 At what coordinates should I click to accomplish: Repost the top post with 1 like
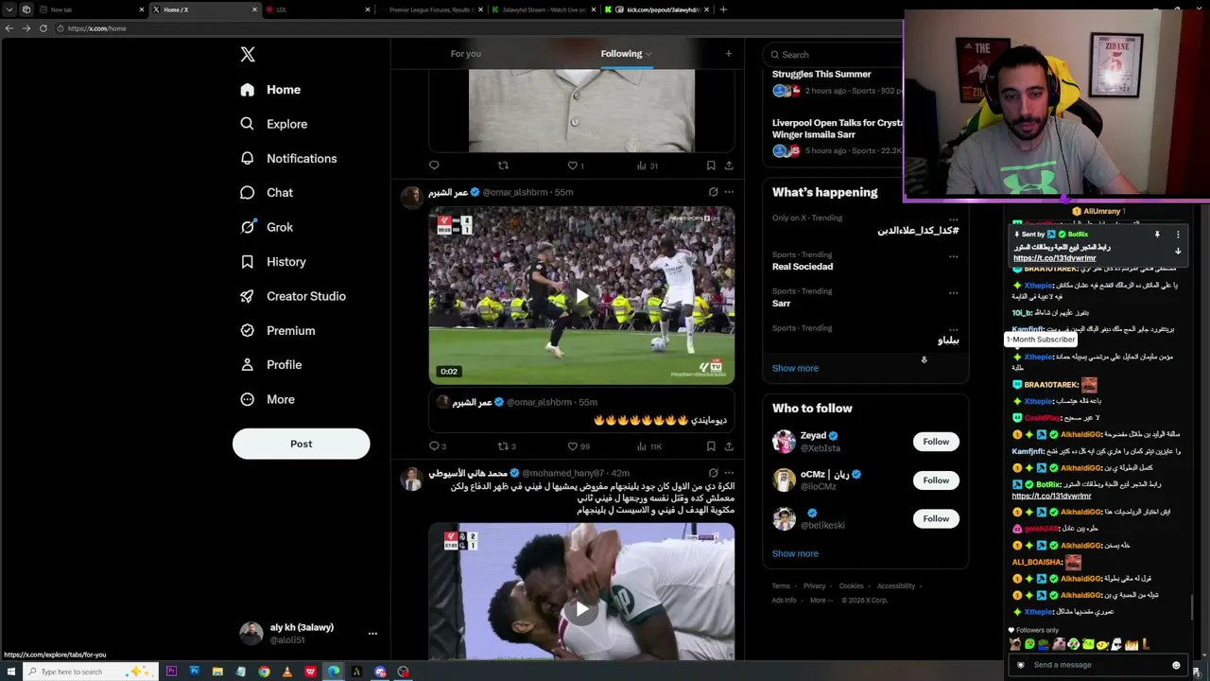503,166
